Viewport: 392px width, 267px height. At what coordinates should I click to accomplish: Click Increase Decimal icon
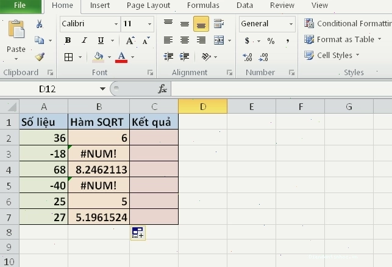[x=248, y=57]
